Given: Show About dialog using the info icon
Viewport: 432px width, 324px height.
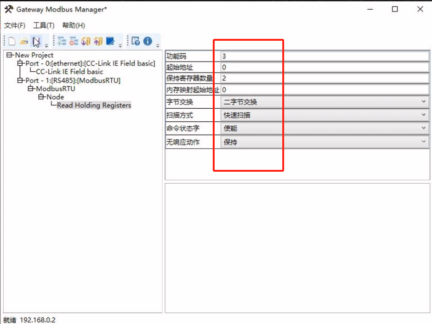Looking at the screenshot, I should [147, 41].
